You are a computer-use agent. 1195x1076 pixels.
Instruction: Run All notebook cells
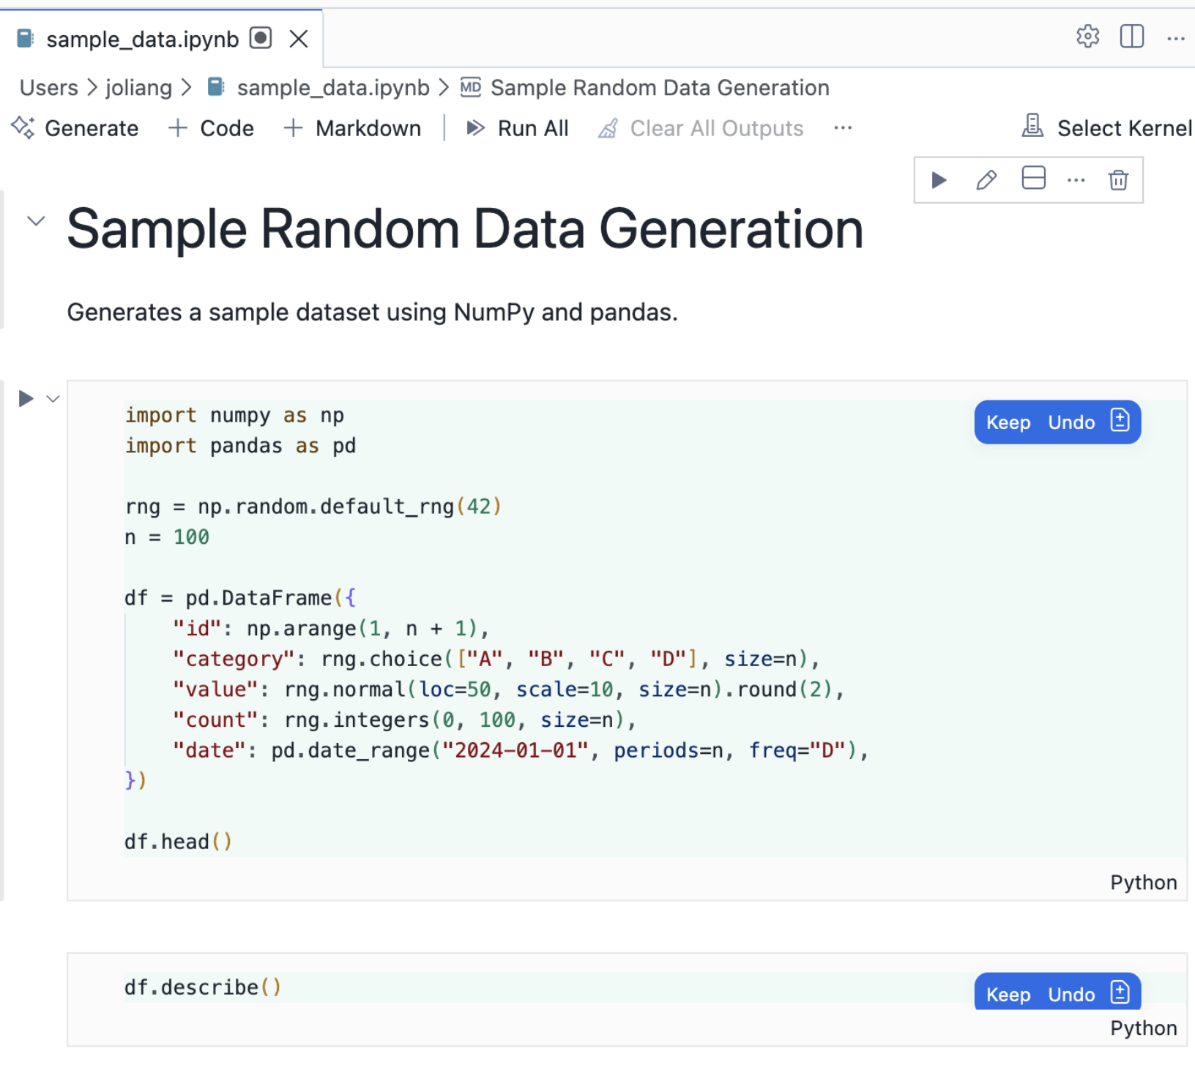tap(518, 128)
